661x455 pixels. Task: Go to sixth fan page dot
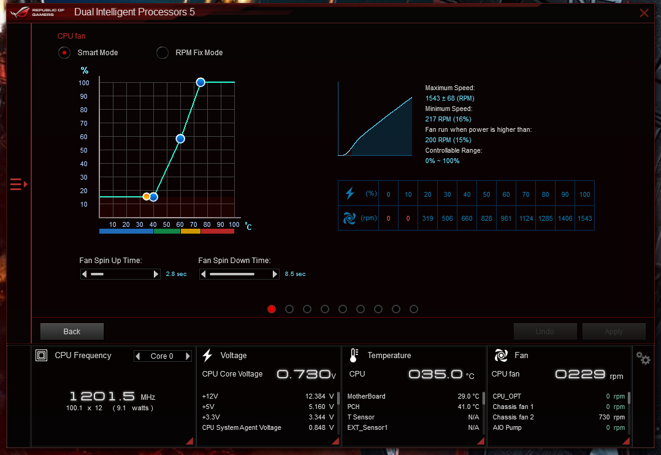[x=361, y=309]
